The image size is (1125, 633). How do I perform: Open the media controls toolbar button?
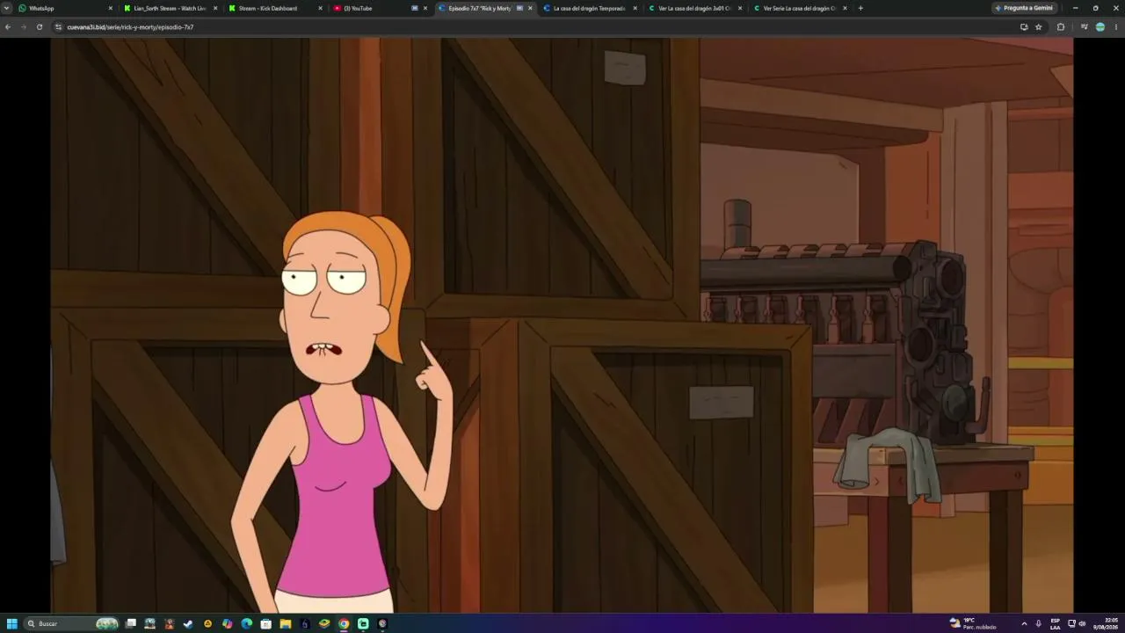1085,27
